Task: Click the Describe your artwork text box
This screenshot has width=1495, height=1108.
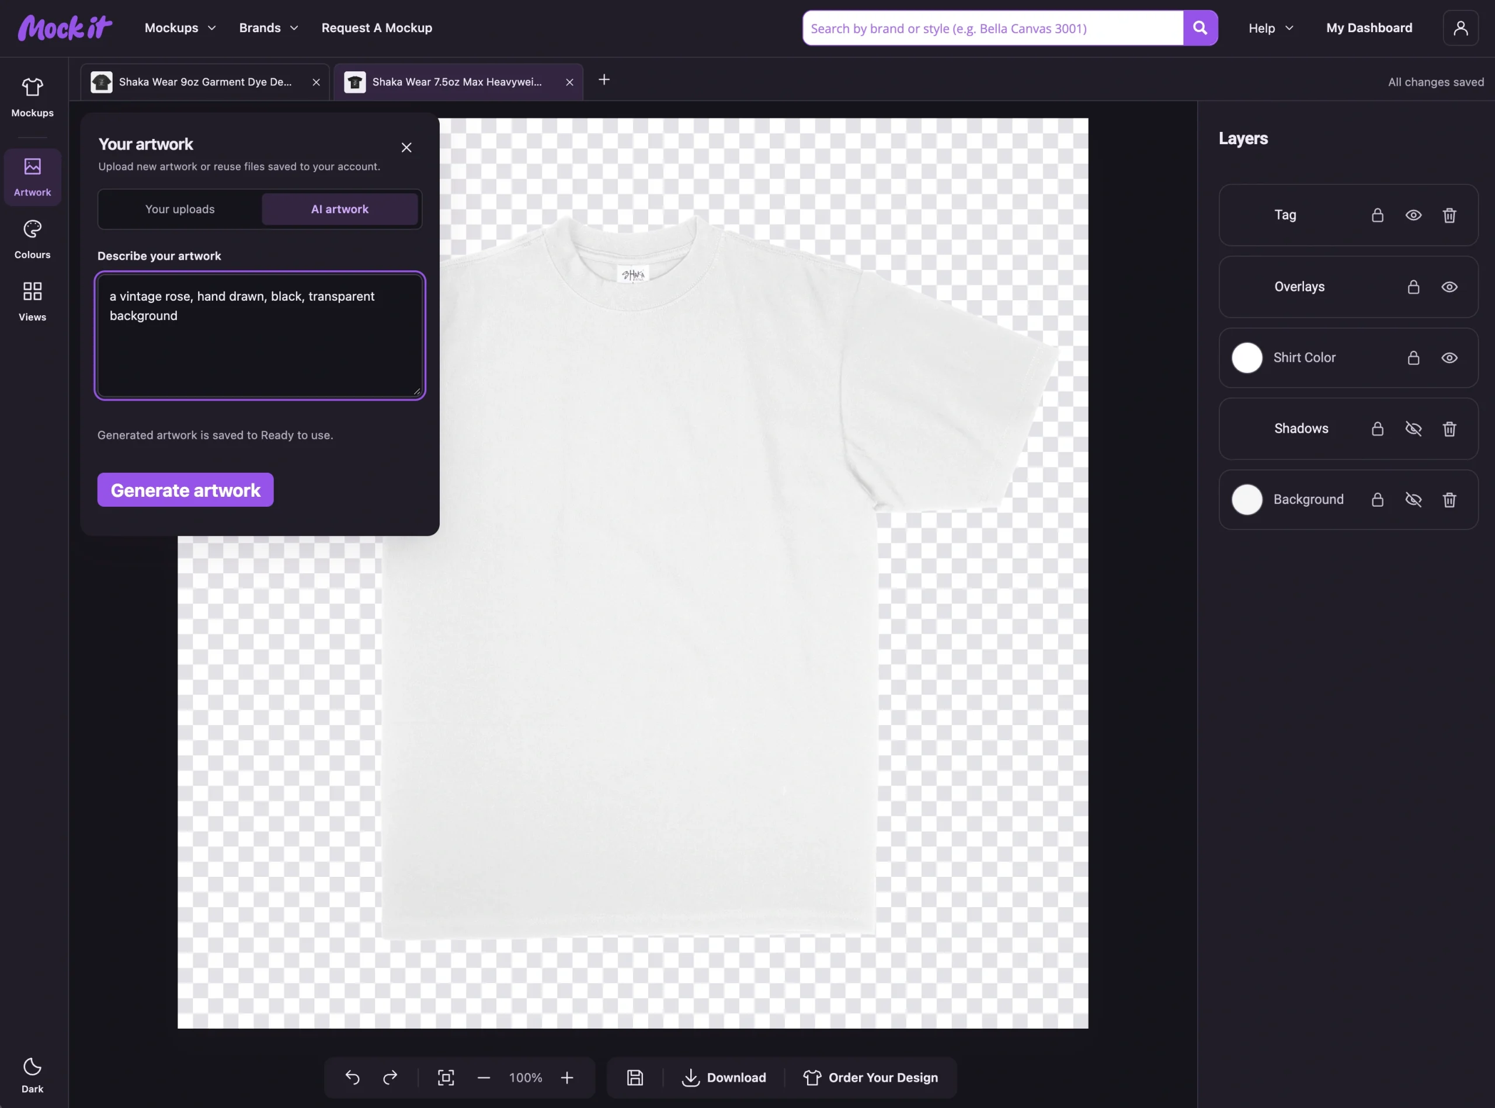Action: pos(260,335)
